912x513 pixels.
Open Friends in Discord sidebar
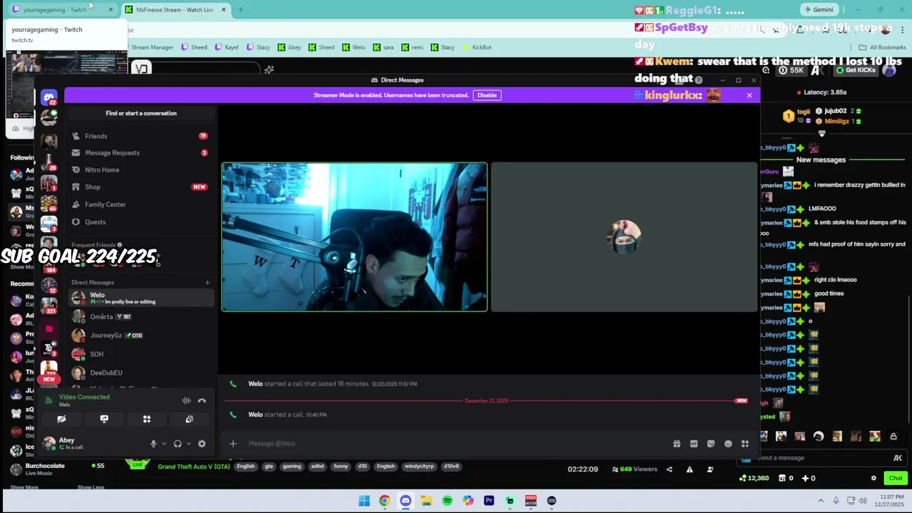click(x=140, y=136)
